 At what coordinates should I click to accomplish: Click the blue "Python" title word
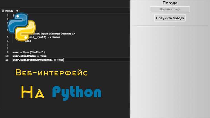pos(77,93)
